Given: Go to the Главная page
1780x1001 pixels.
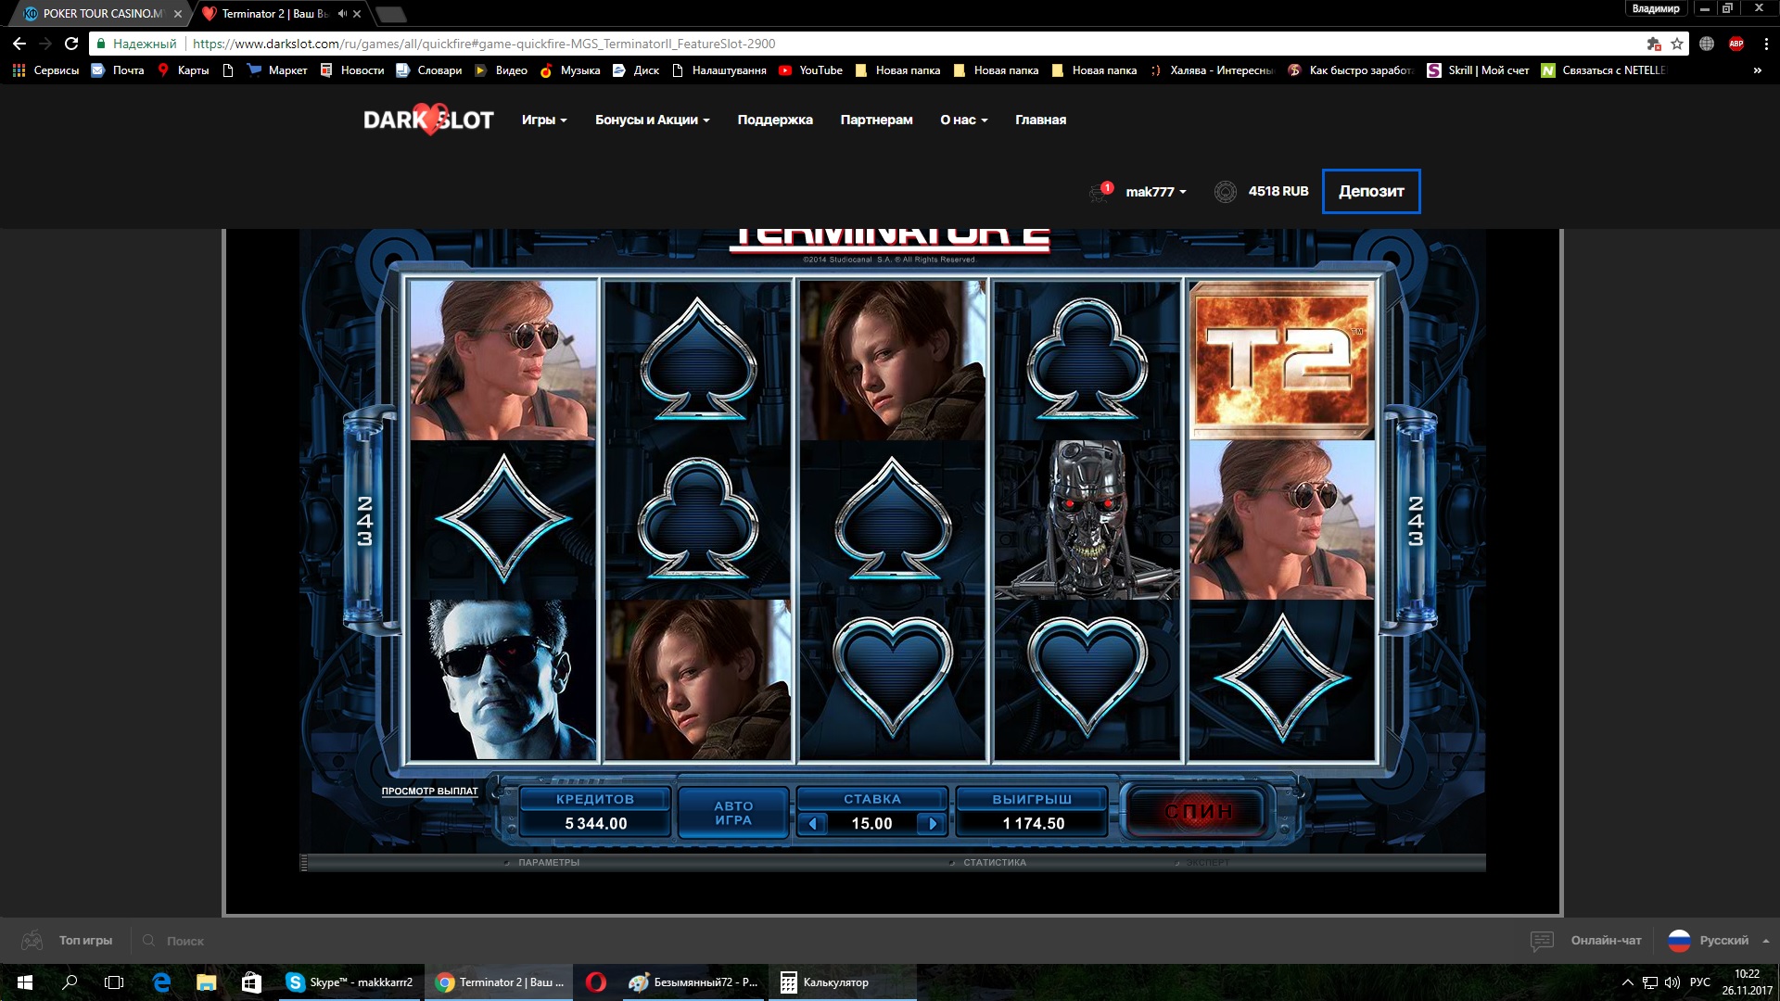Looking at the screenshot, I should point(1040,120).
